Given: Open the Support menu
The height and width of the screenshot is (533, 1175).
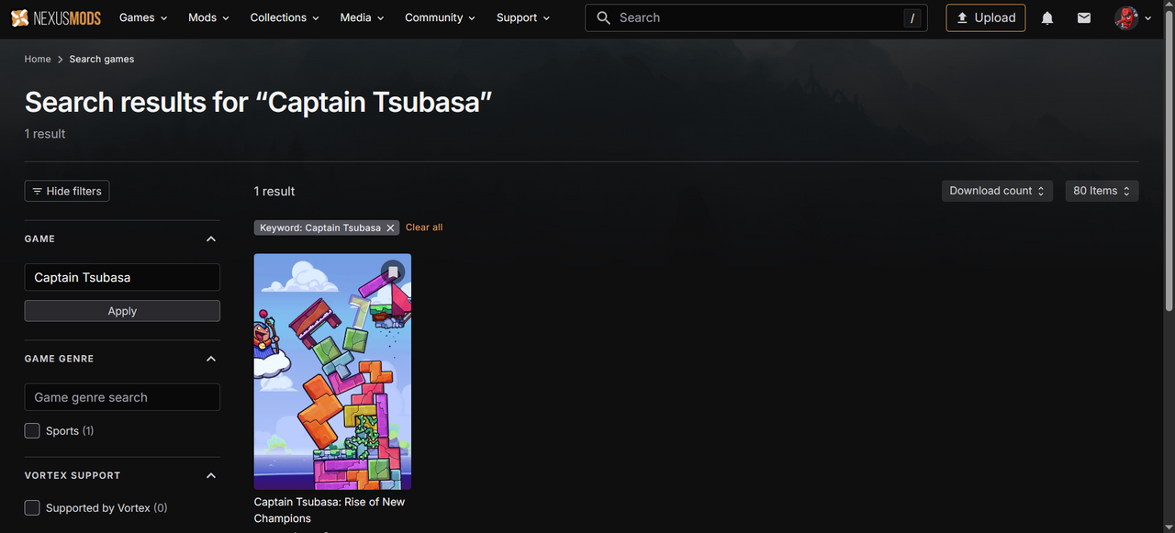Looking at the screenshot, I should coord(523,17).
